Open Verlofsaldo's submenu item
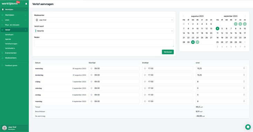 coord(10,48)
